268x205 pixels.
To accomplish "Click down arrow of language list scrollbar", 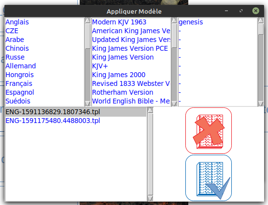I will (88, 103).
